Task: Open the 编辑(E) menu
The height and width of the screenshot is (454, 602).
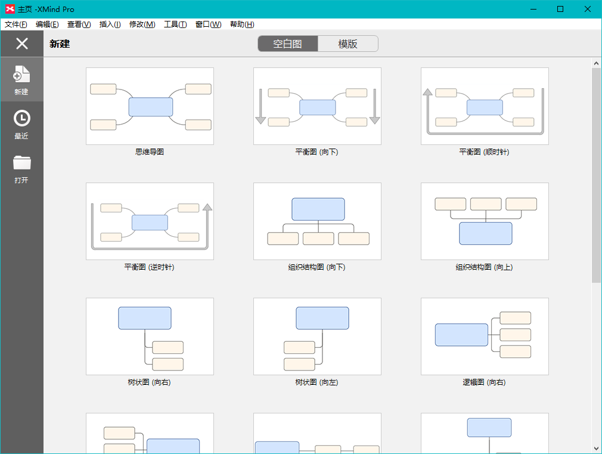Action: 47,24
